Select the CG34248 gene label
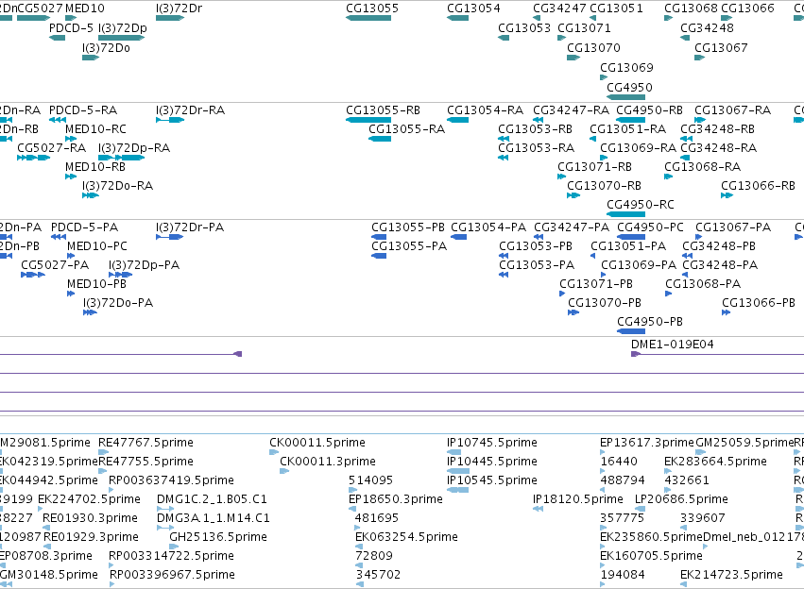Image resolution: width=804 pixels, height=589 pixels. tap(707, 28)
